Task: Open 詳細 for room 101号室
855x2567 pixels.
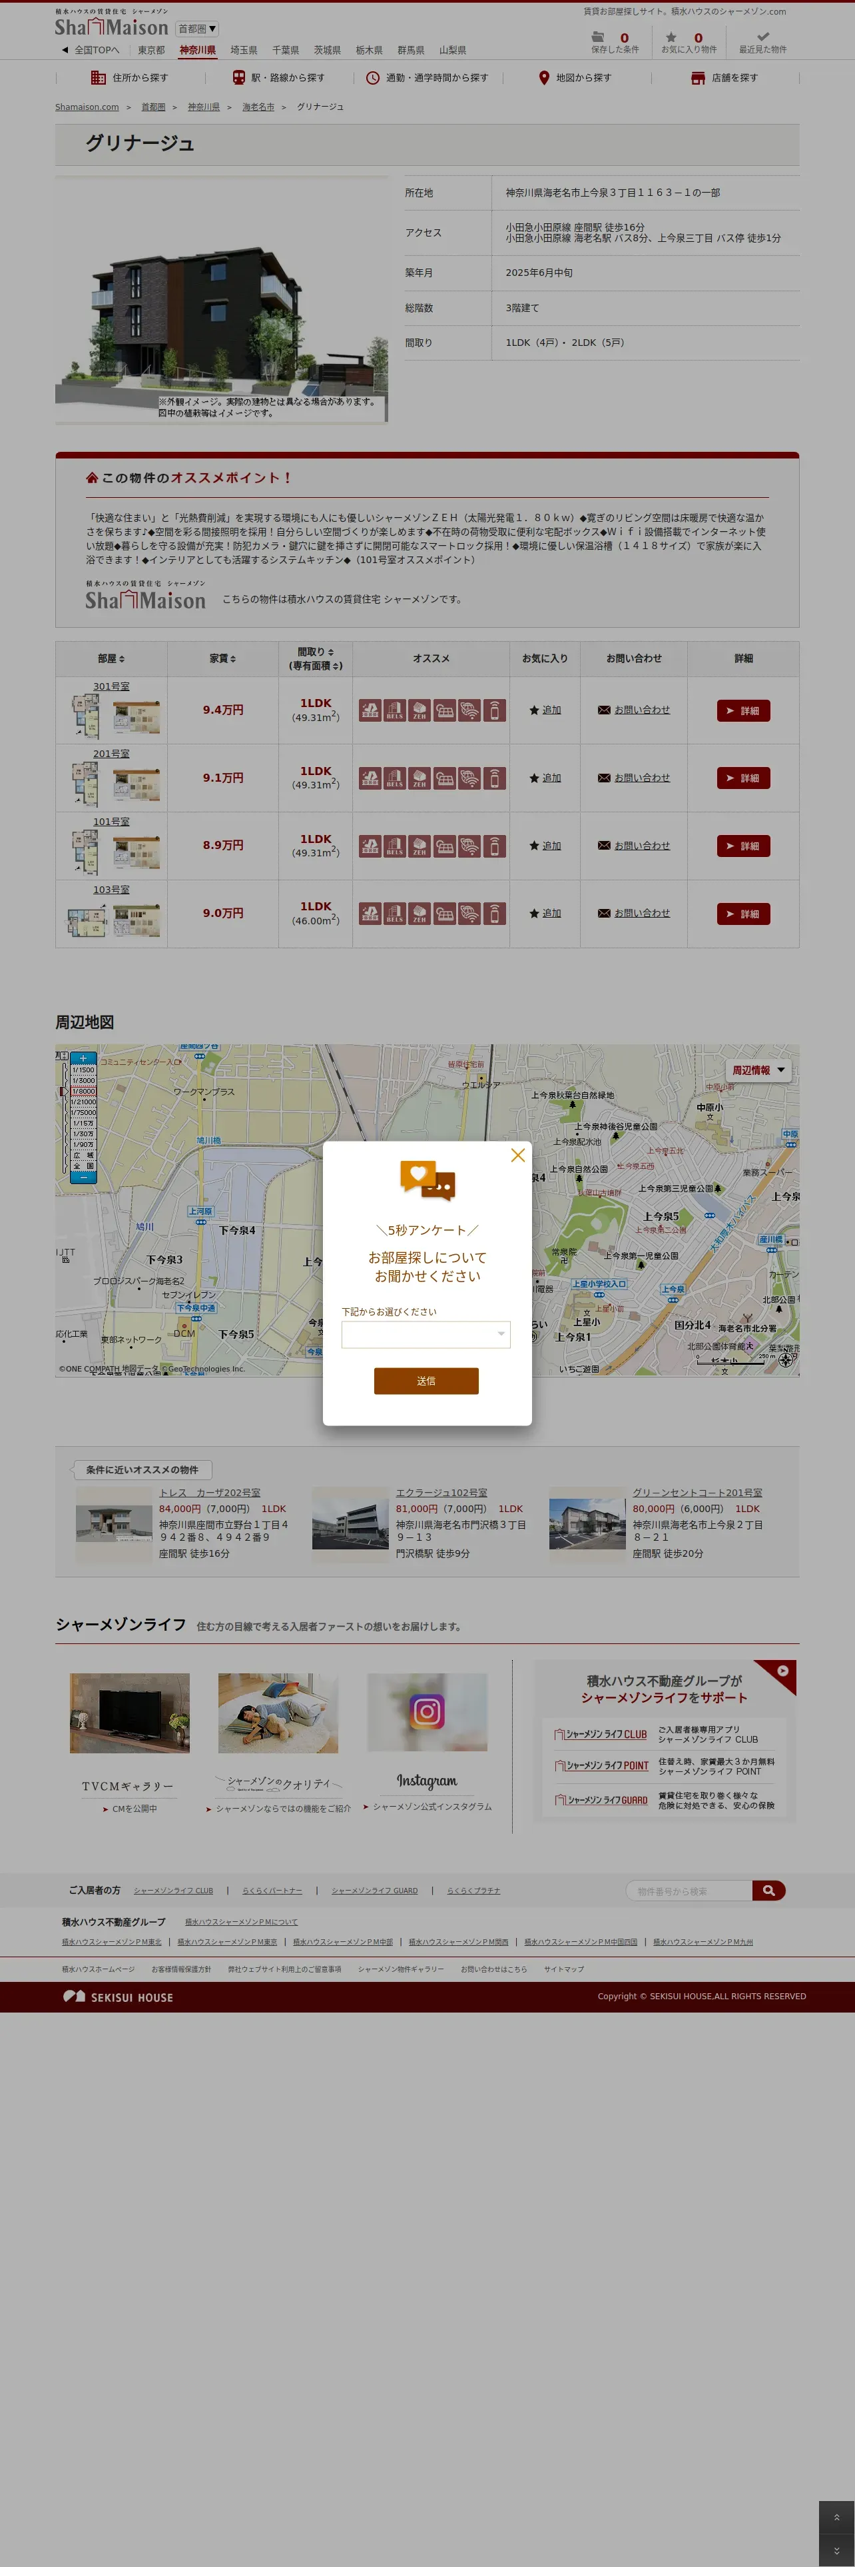Action: [744, 846]
